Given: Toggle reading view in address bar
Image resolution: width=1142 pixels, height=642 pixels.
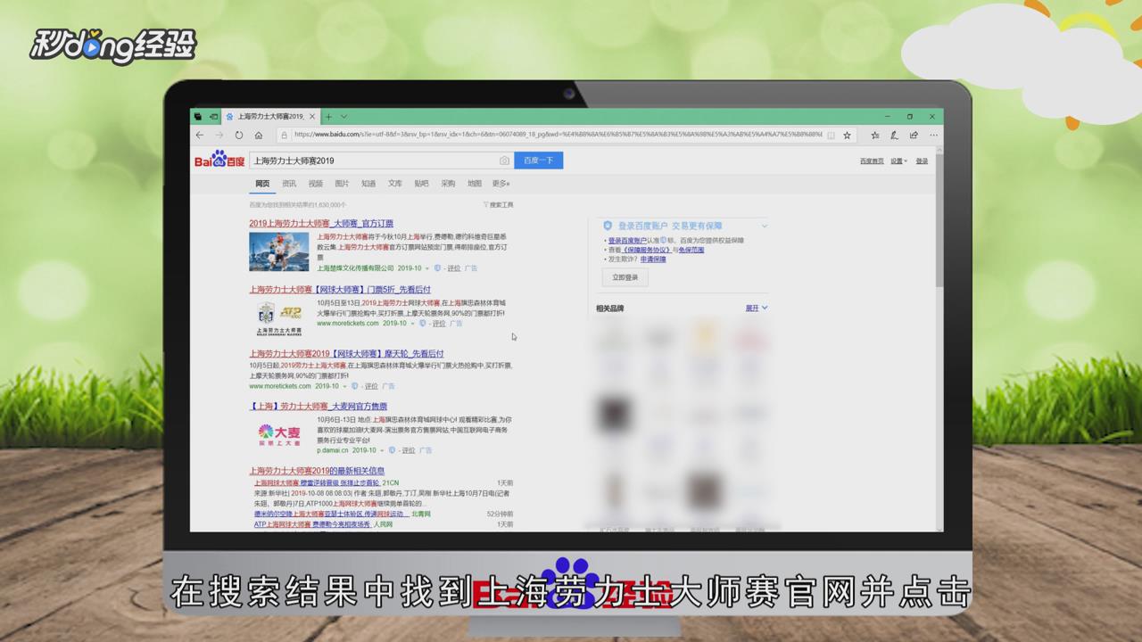Looking at the screenshot, I should 832,136.
